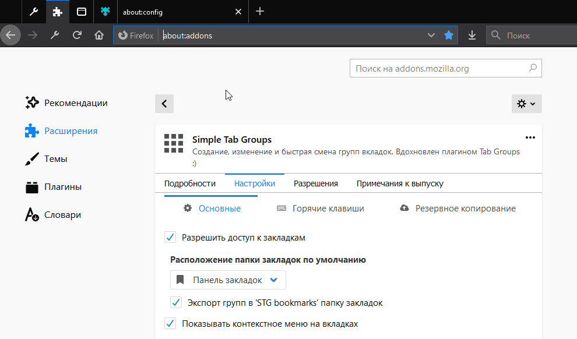Open the Темы sidebar category
This screenshot has width=577, height=339.
click(46, 159)
